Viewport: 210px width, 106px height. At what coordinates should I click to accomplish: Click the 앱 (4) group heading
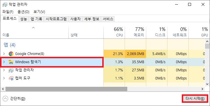pyautogui.click(x=9, y=45)
